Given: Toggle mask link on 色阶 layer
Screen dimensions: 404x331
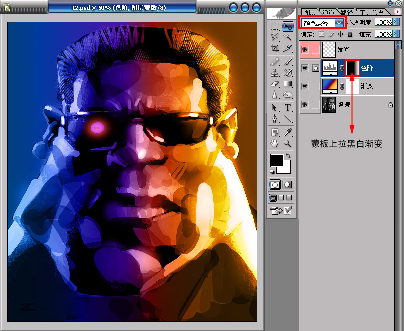Looking at the screenshot, I should coord(342,68).
